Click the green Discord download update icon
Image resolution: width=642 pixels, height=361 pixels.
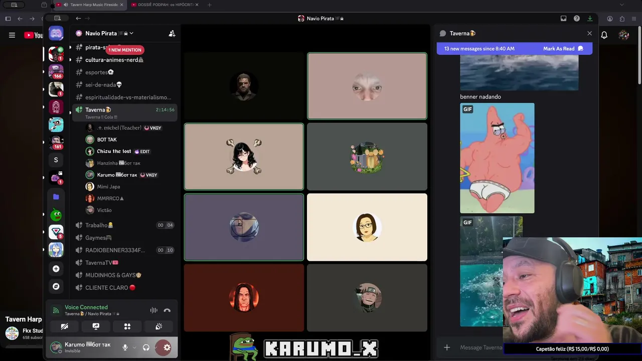point(590,19)
